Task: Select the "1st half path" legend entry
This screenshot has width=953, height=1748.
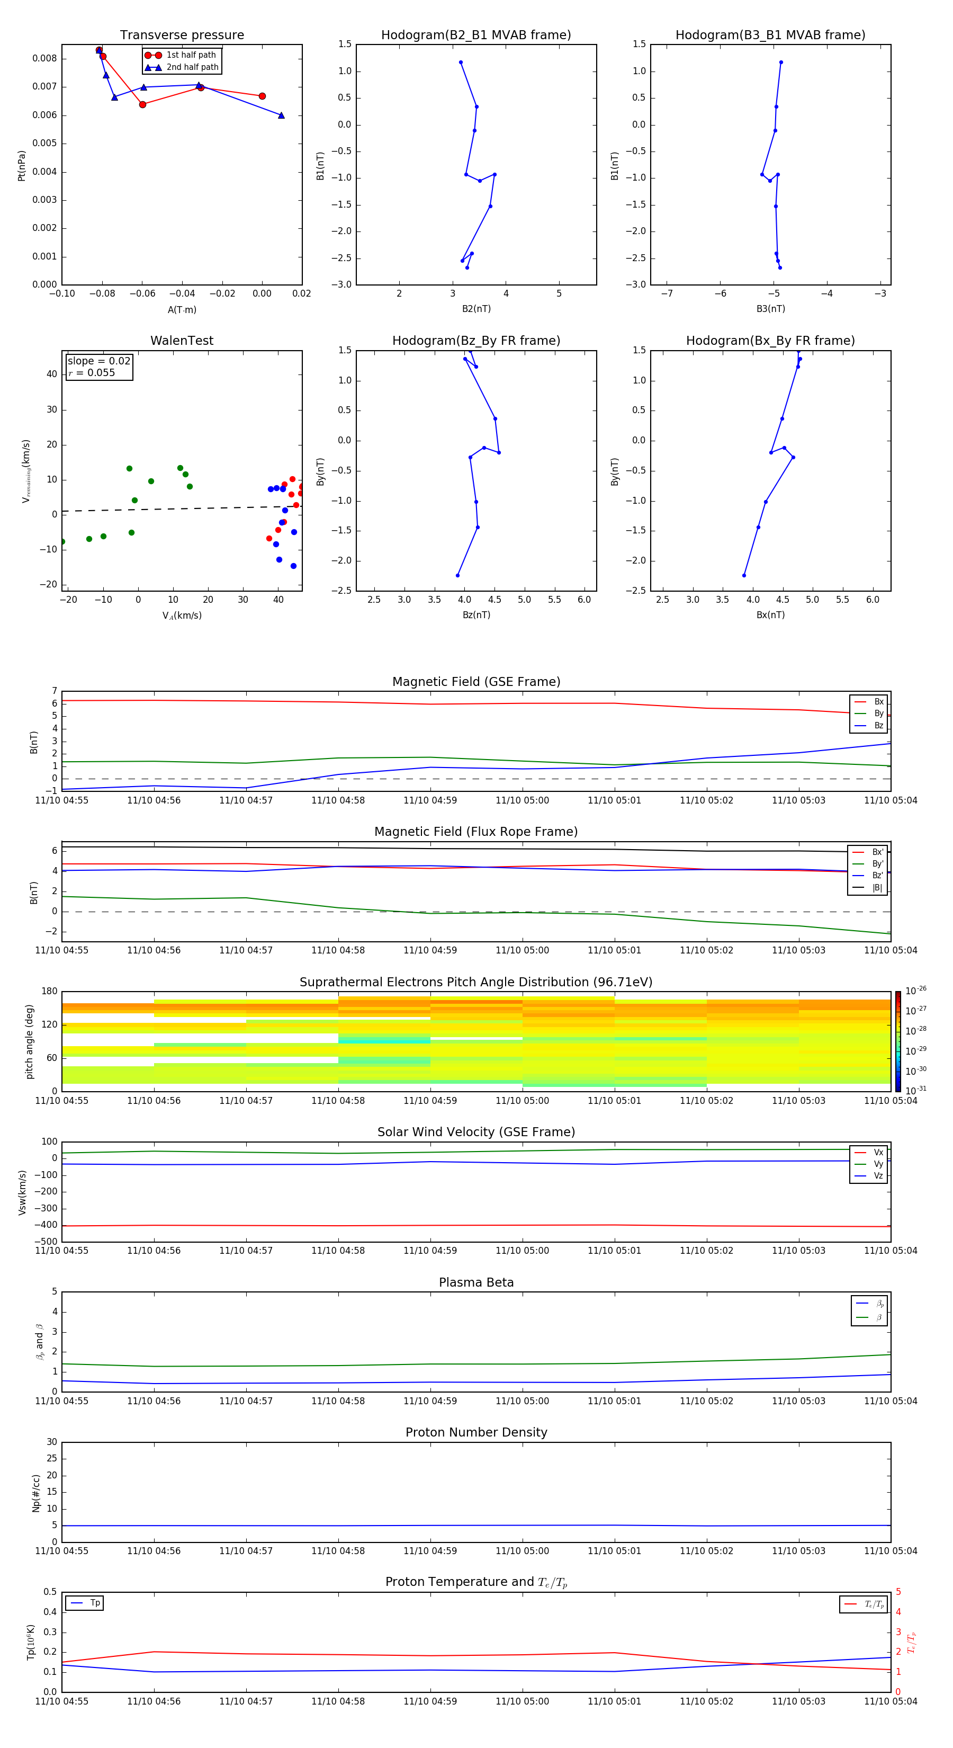Action: [181, 55]
